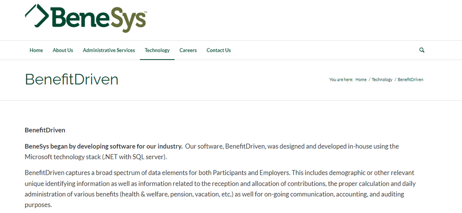Click the "Microsoft technology stack" text line
This screenshot has width=462, height=213.
[x=96, y=157]
